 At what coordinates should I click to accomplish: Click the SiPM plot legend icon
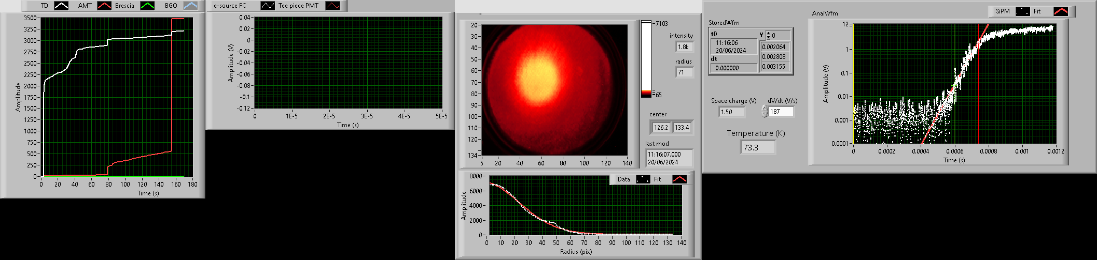point(1022,11)
